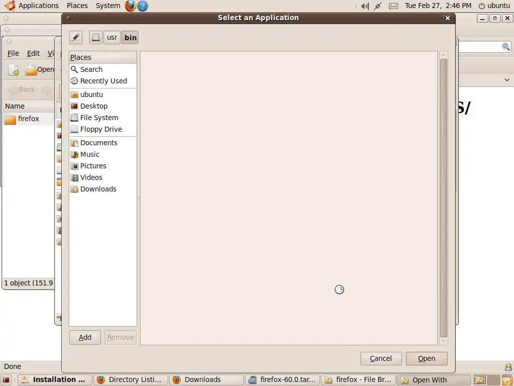Click the search magnifier in Firefox window
514x386 pixels.
pos(506,47)
